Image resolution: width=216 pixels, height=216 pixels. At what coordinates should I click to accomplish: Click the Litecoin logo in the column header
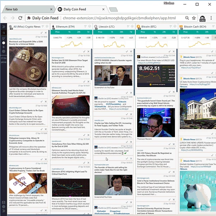(x=96, y=27)
